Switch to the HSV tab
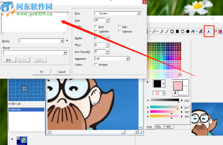Screen dimensions: 223x145 tap(168, 127)
